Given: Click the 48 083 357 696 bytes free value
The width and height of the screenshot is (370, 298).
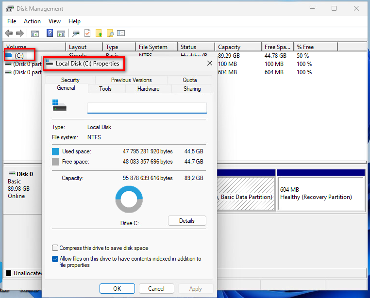Looking at the screenshot, I should coord(148,162).
